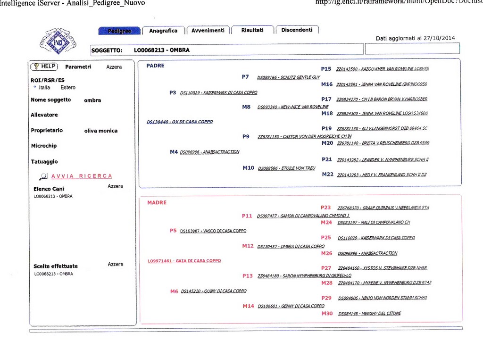Open M20 BRISTA V.REUSCHENBERG link
The width and height of the screenshot is (483, 349).
(x=383, y=143)
